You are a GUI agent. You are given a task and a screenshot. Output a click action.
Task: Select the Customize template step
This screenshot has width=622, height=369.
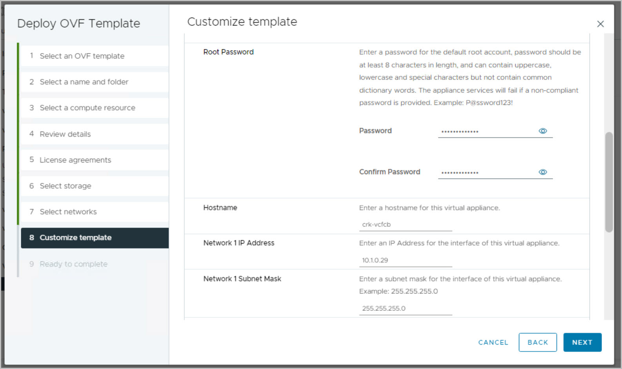pos(76,237)
